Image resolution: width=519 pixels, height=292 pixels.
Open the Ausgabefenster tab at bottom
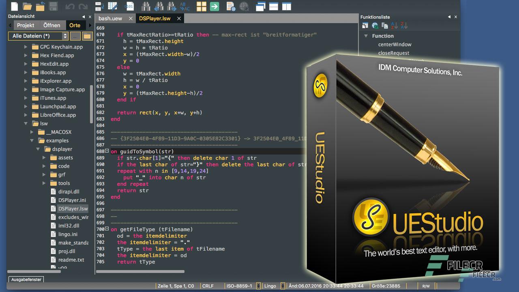tap(26, 279)
